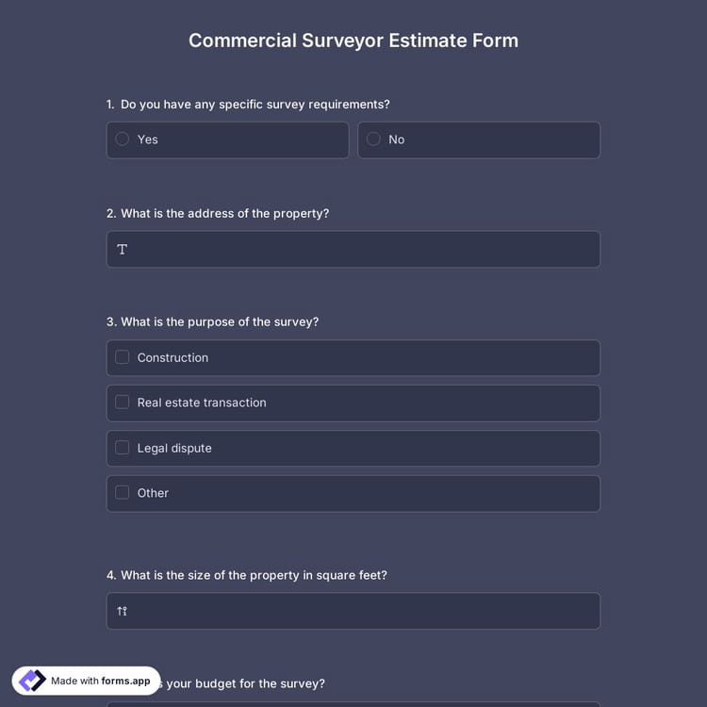Click the Yes option label

pos(148,140)
